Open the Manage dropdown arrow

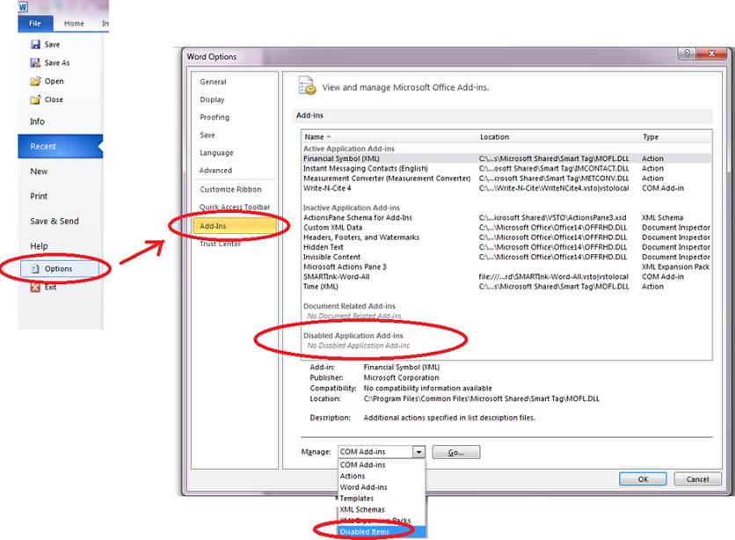click(x=419, y=452)
